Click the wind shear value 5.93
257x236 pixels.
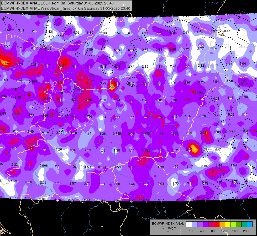pyautogui.click(x=104, y=33)
